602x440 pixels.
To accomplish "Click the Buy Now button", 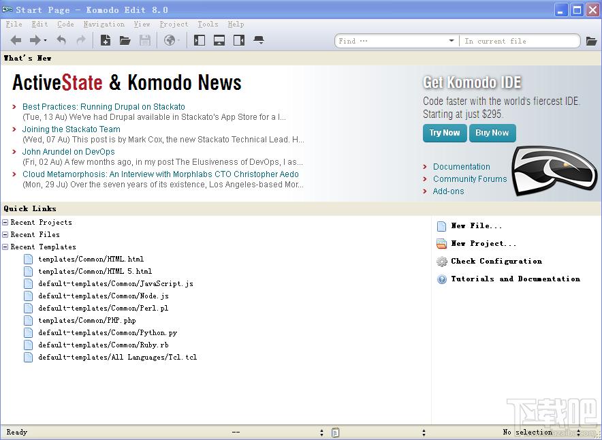I will coord(492,133).
